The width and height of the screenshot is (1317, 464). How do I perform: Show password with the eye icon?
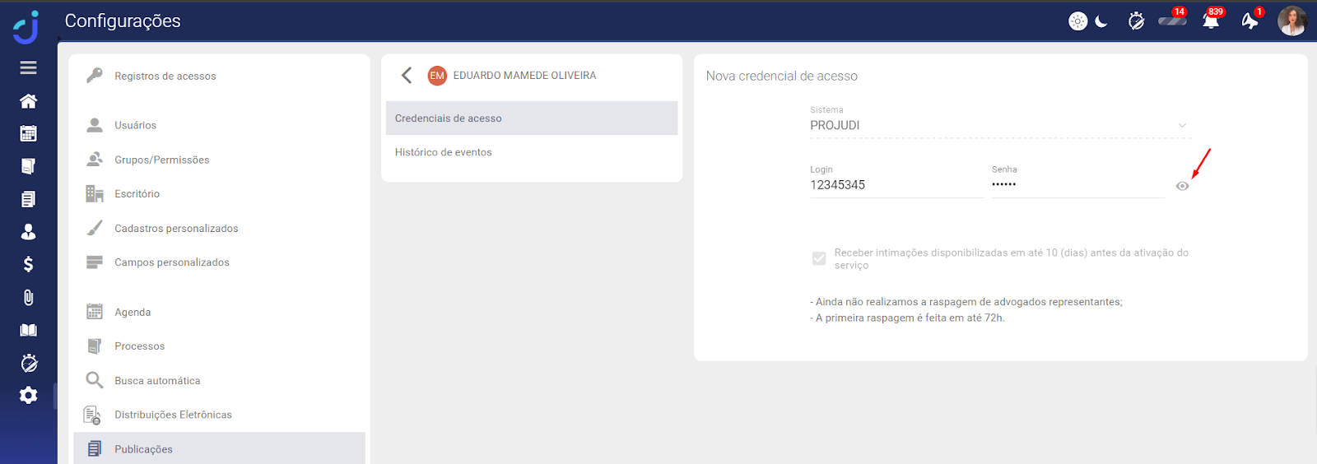tap(1182, 186)
